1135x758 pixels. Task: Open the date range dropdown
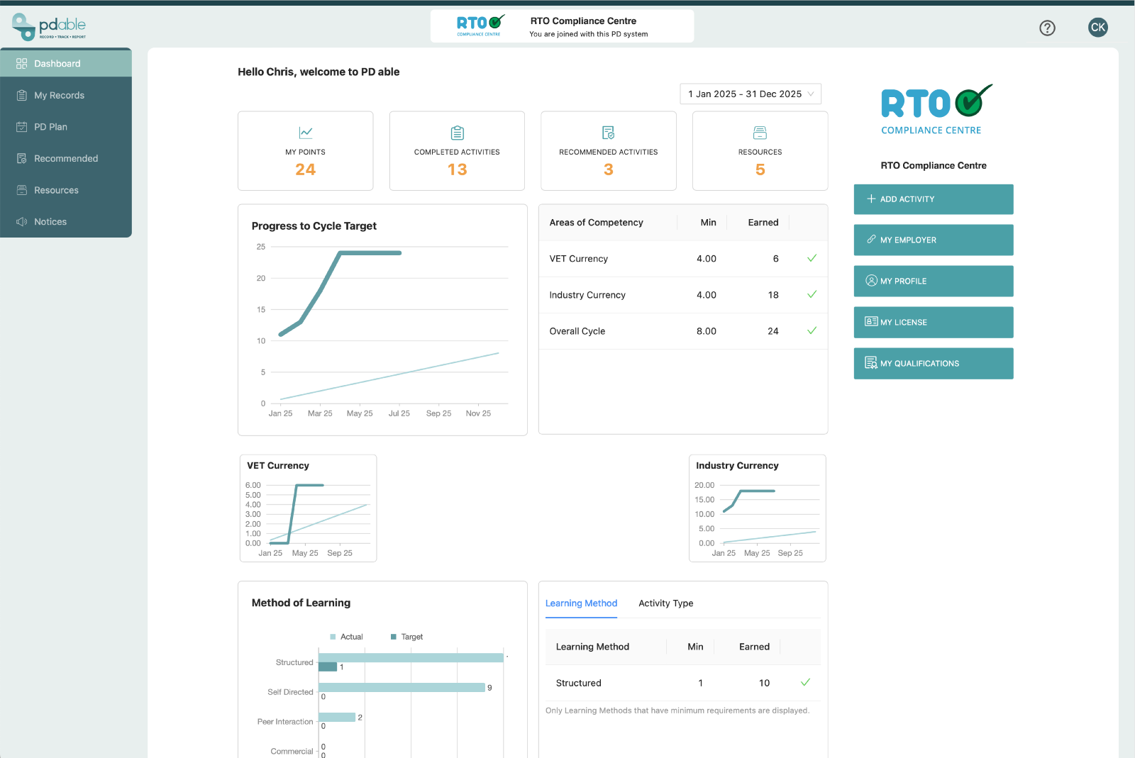pos(750,94)
